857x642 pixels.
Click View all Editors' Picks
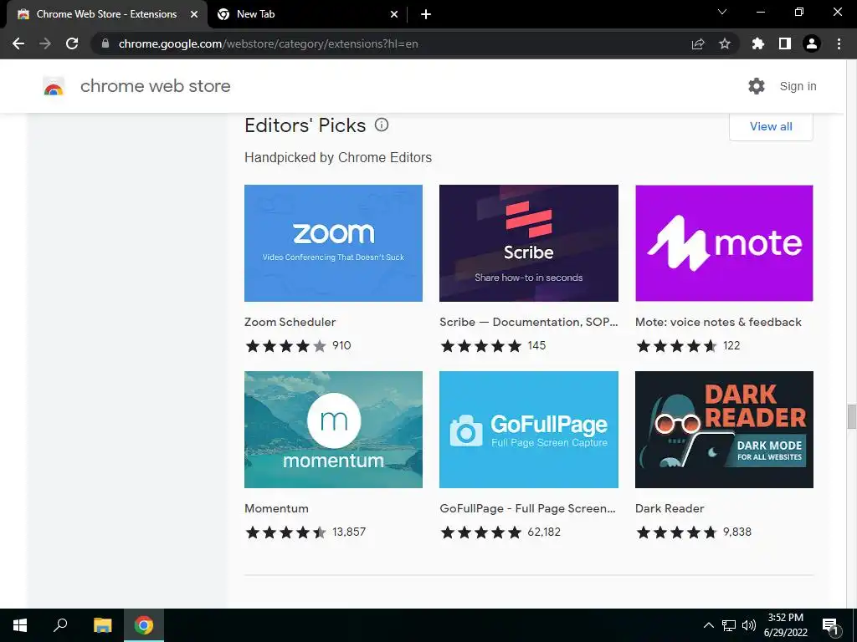click(x=771, y=127)
